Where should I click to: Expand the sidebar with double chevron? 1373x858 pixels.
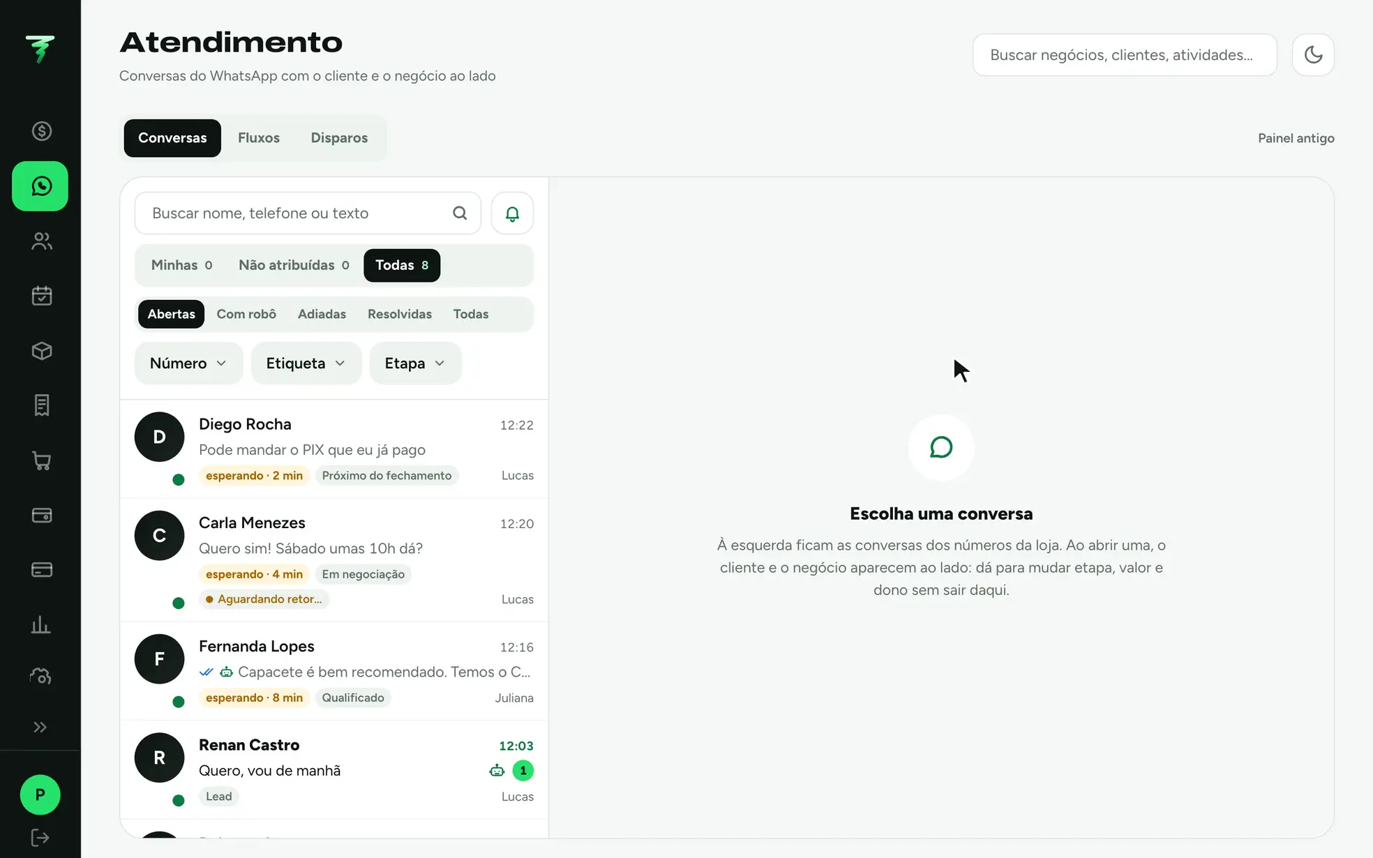[x=40, y=727]
